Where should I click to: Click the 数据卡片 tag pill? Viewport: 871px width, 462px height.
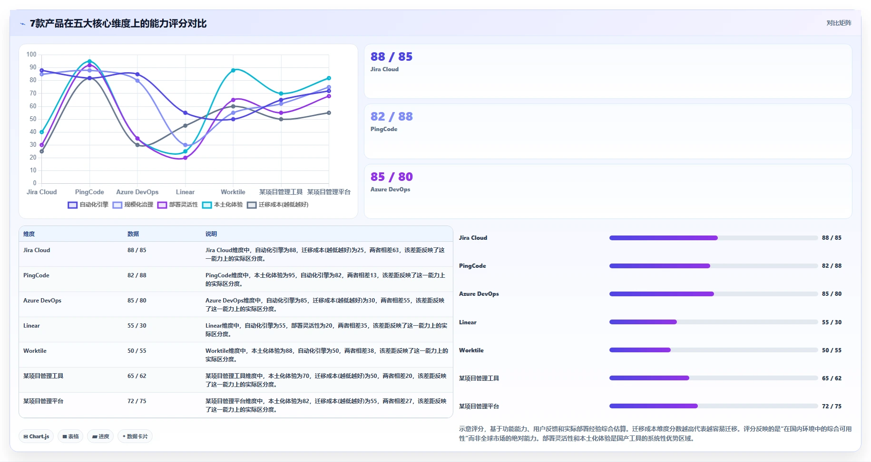click(x=135, y=436)
